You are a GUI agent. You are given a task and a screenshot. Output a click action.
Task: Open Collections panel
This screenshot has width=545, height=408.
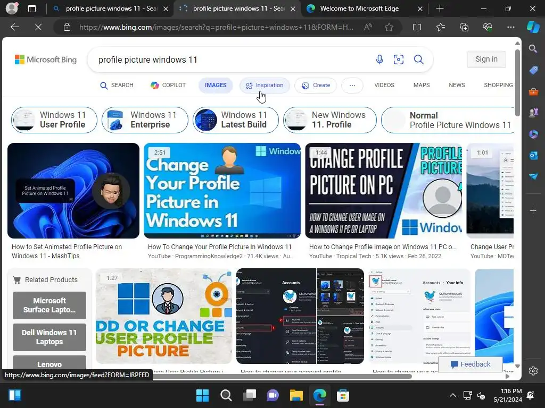coord(464,27)
